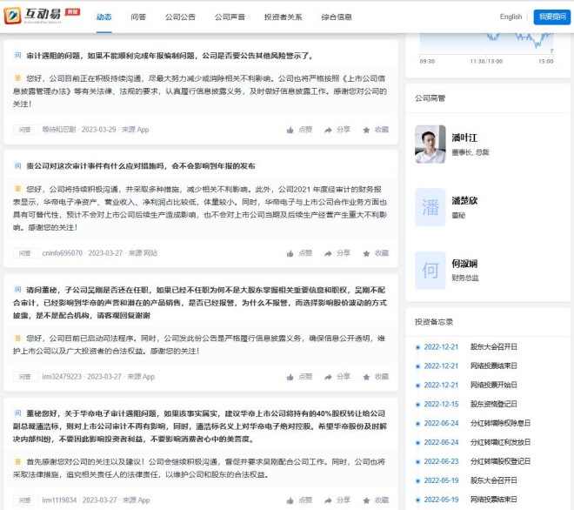Open 何淑娴 CFO avatar
This screenshot has height=510, width=574.
click(430, 270)
